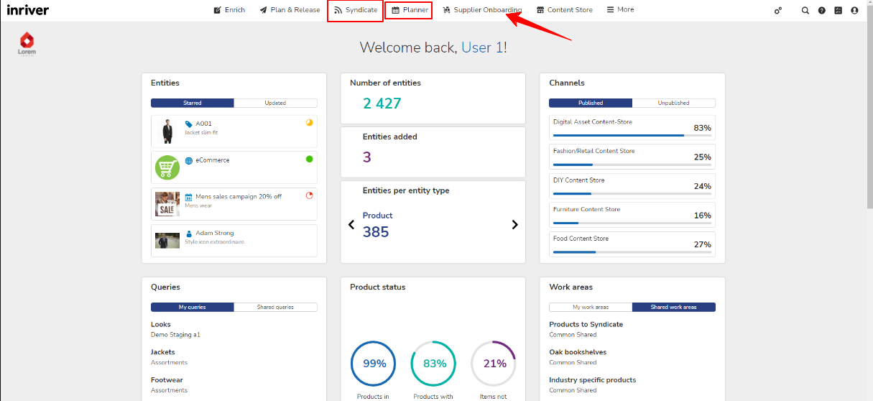Go to previous entity type with left chevron
The height and width of the screenshot is (401, 873).
pos(351,224)
